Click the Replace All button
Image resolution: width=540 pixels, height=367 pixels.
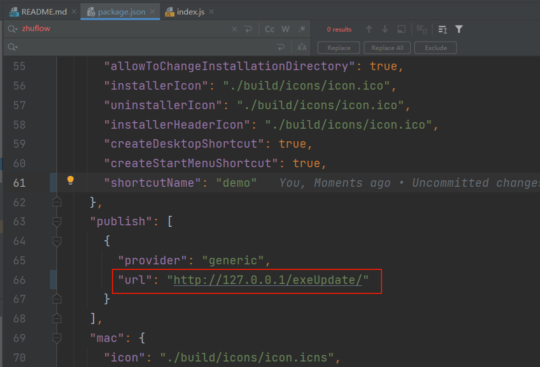[387, 48]
